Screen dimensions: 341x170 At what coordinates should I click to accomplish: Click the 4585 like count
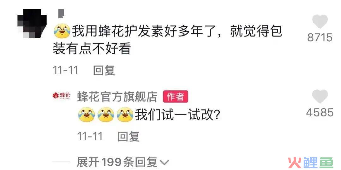[x=320, y=112]
